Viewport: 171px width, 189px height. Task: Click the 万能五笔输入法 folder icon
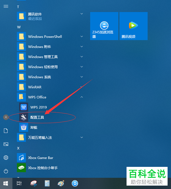22,138
